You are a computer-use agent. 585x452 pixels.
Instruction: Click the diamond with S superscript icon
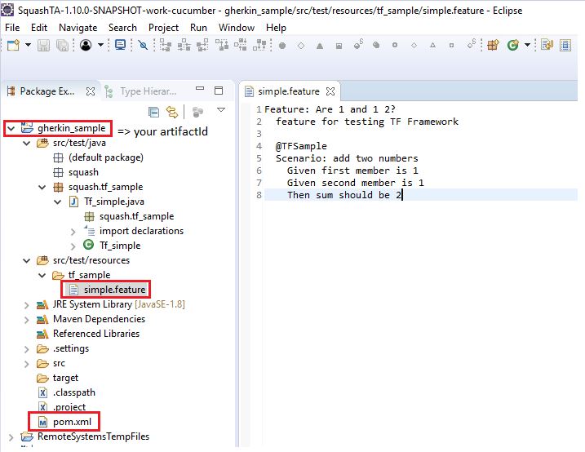(x=472, y=43)
